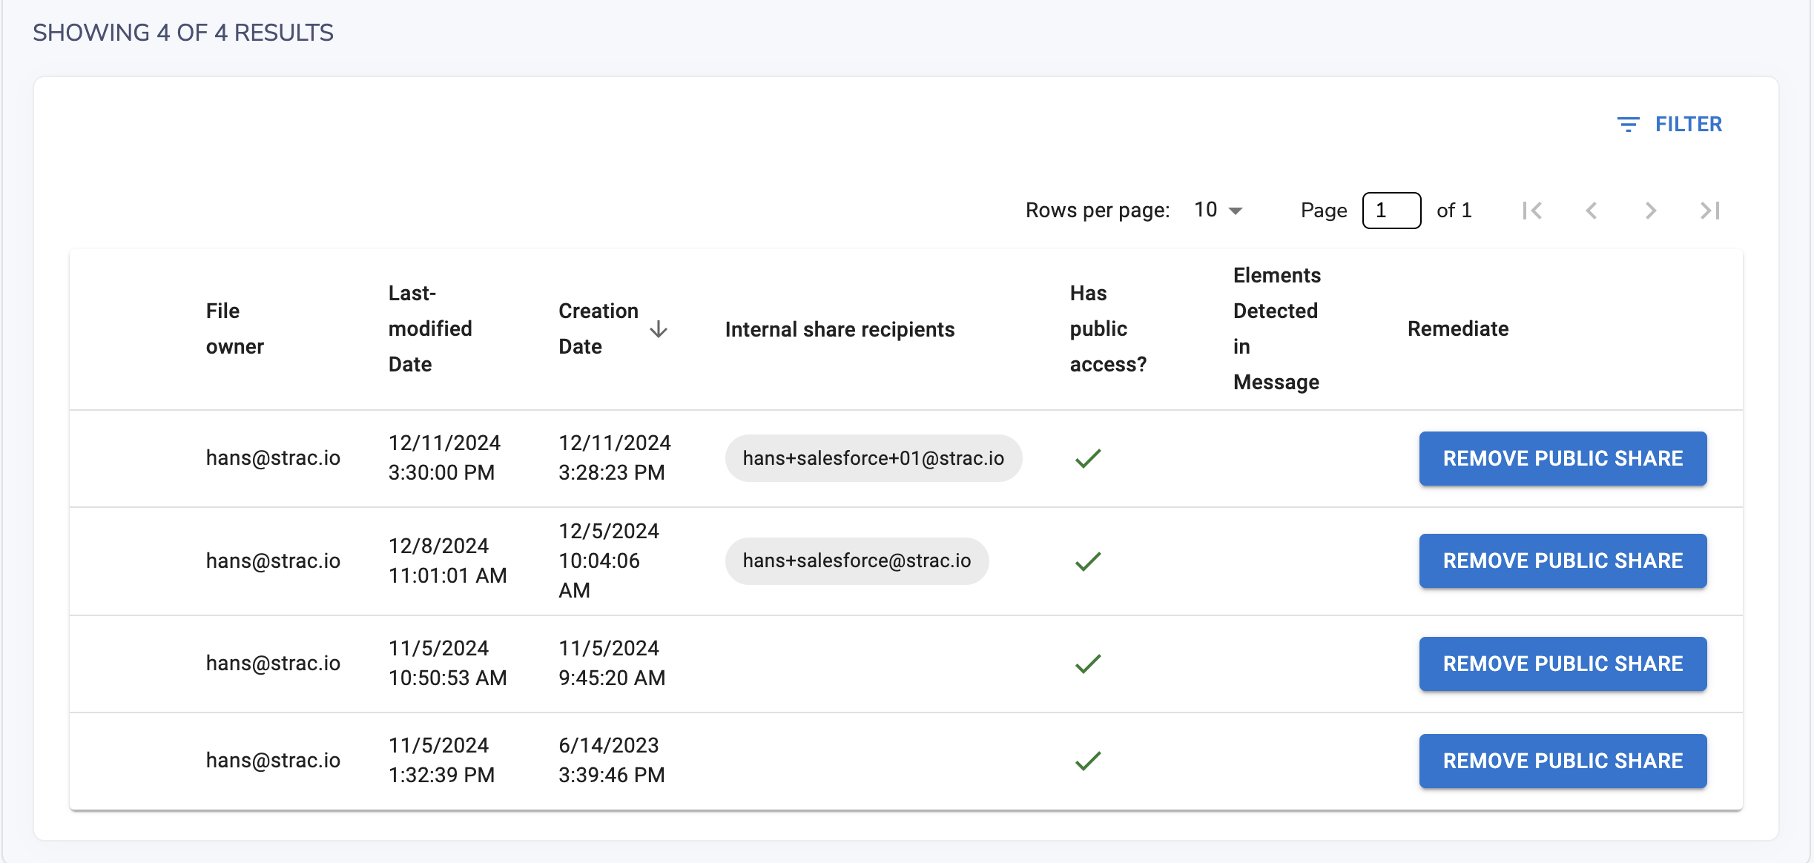Screen dimensions: 1814x863
Task: Click Has public access column header
Action: [x=1107, y=328]
